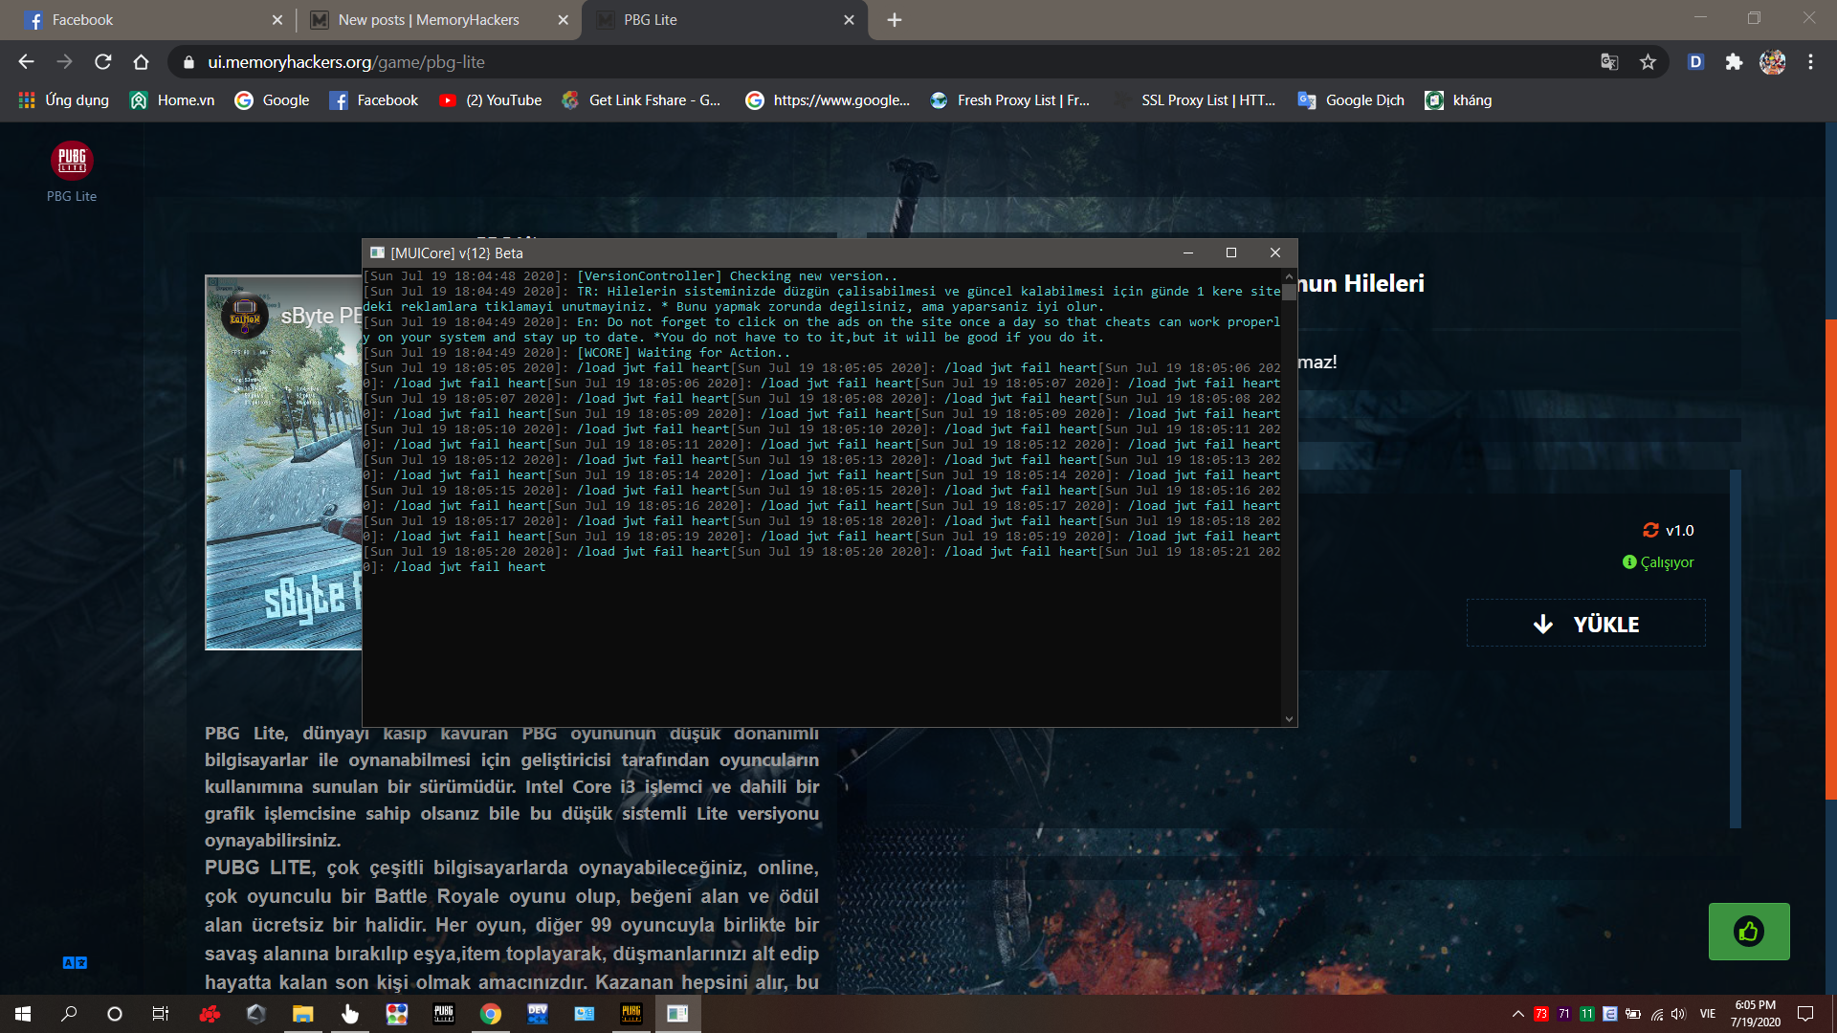Close the PBG Lite tab
Screen dimensions: 1837x1033
pyautogui.click(x=849, y=20)
